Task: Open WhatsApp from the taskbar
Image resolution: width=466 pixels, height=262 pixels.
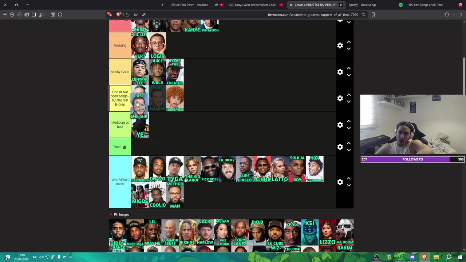Action: click(x=400, y=257)
